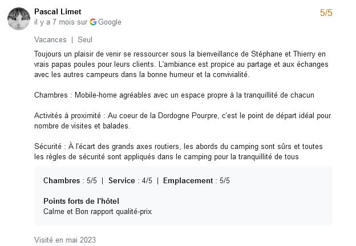
Task: Click the word 'convivialité' in the review text
Action: 231,75
